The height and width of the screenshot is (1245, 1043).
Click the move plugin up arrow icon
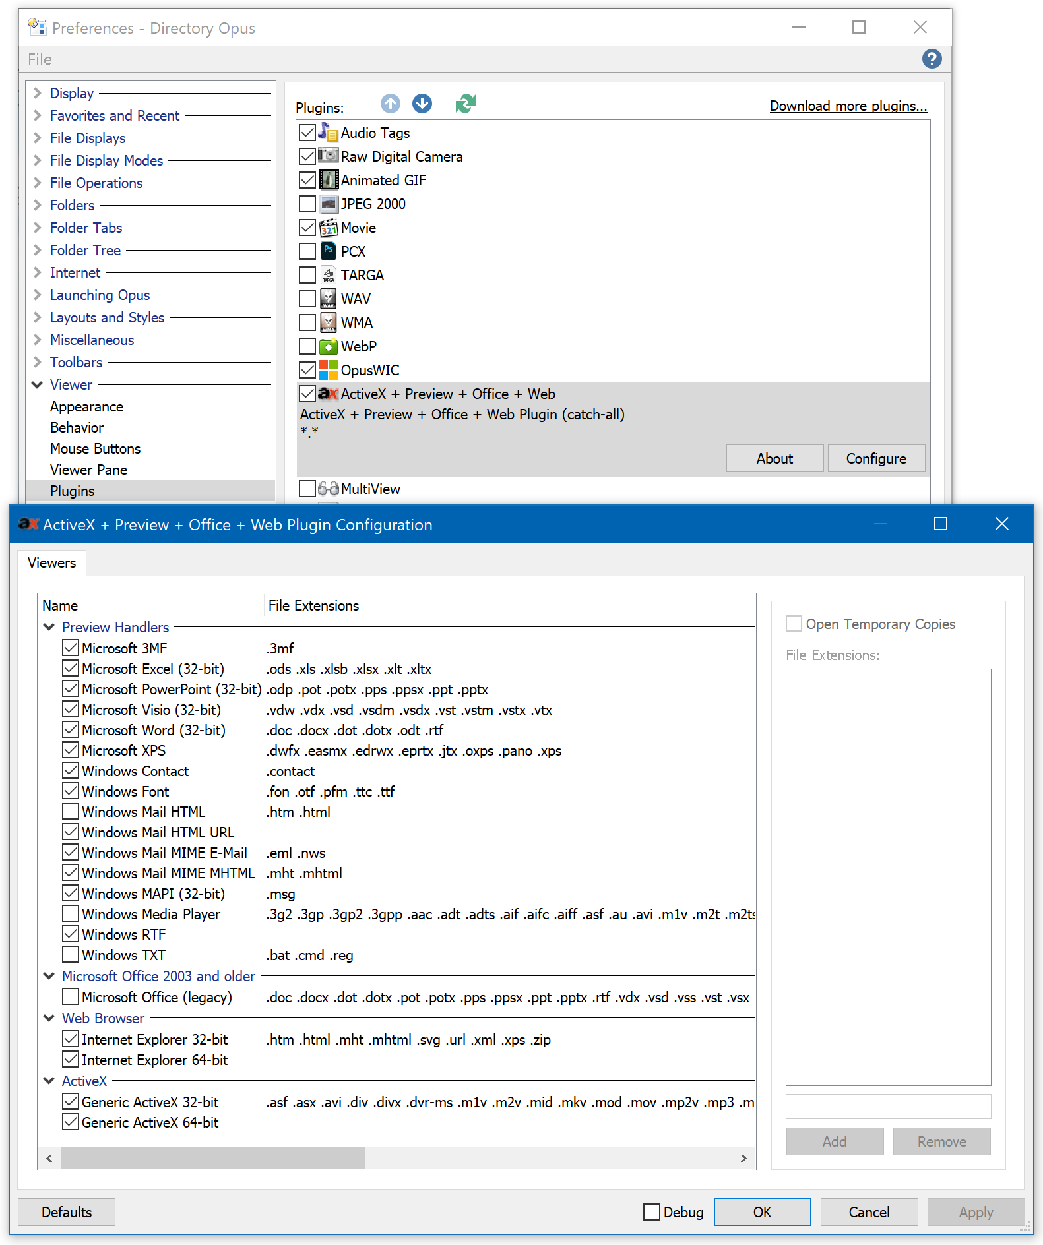click(391, 104)
